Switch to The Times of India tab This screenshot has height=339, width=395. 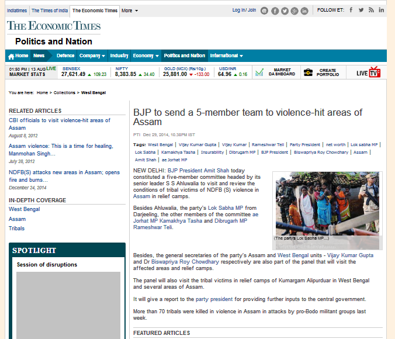pyautogui.click(x=50, y=11)
